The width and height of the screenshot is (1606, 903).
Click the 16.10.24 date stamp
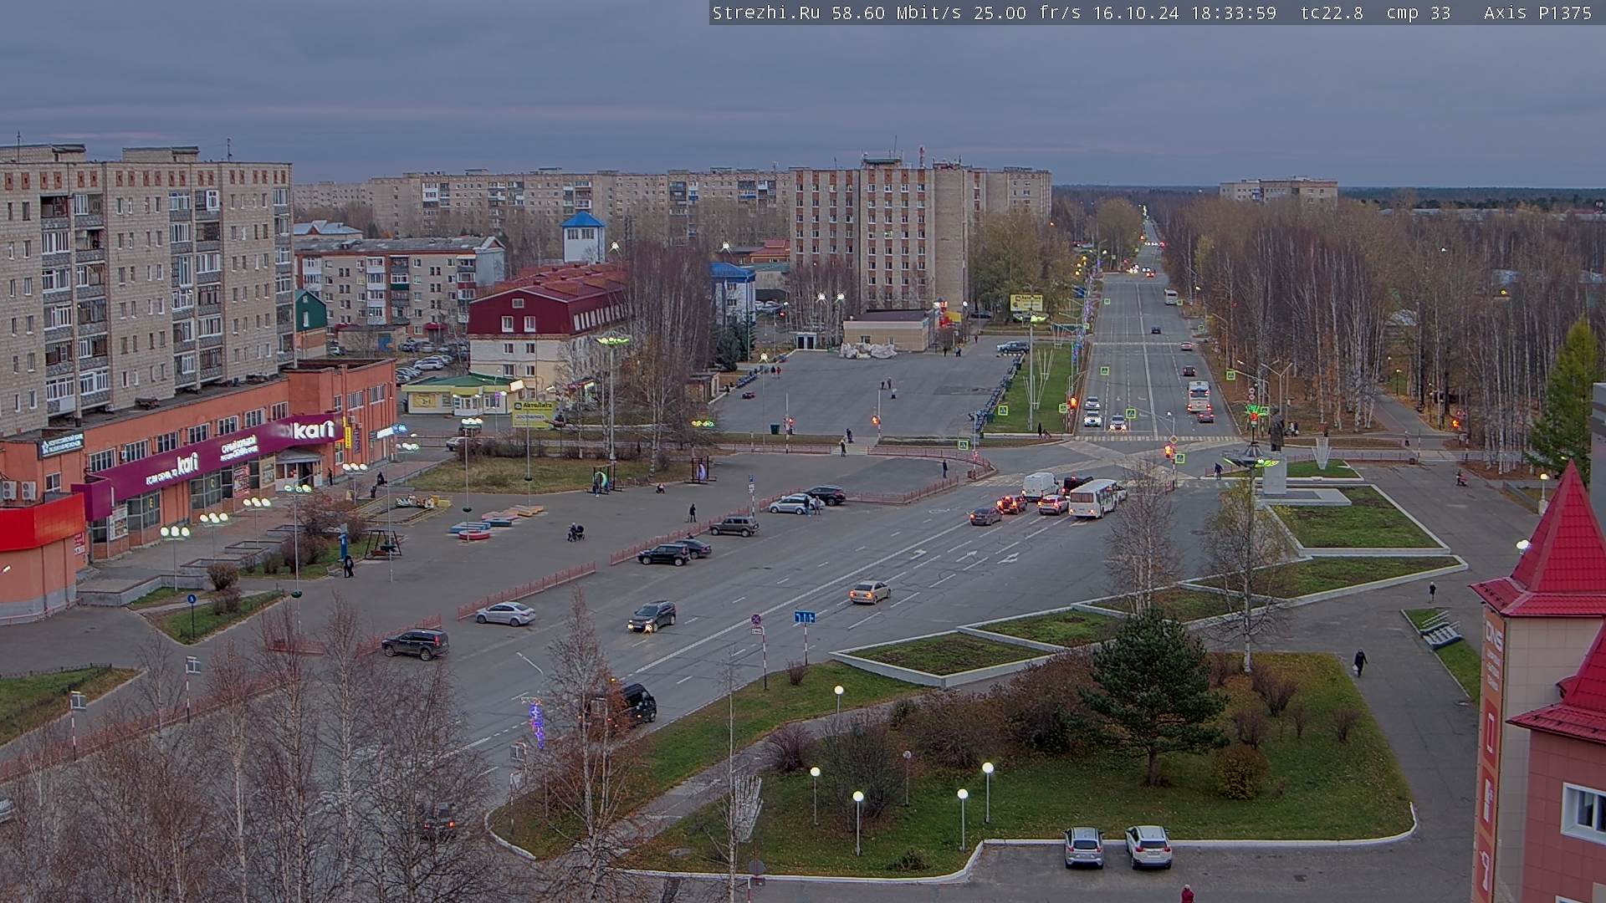1136,13
